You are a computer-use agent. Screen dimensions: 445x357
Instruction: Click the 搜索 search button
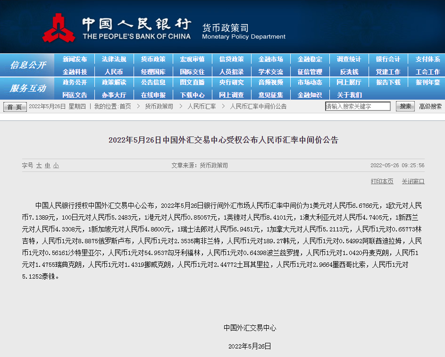(405, 106)
